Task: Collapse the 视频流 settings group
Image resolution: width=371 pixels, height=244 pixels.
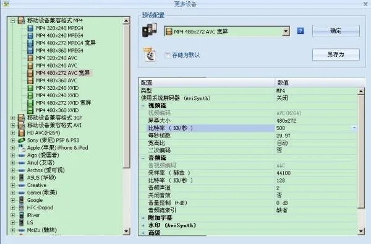Action: tap(143, 106)
